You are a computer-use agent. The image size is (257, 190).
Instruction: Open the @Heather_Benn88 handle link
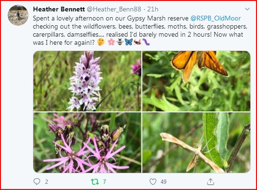(114, 10)
